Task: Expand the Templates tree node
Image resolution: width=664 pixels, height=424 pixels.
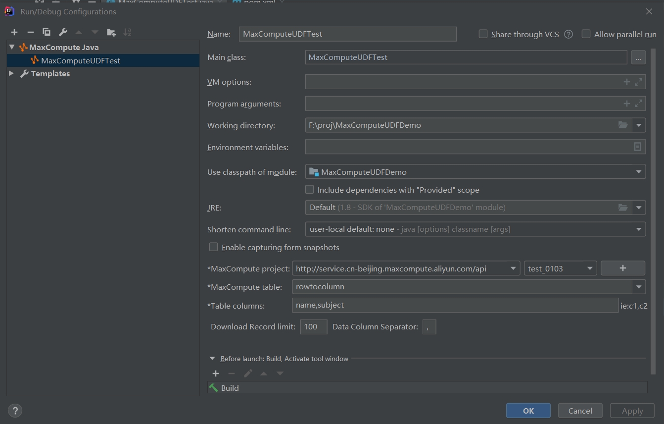Action: tap(11, 73)
